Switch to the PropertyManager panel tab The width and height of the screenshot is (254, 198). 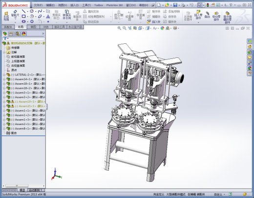coord(11,34)
